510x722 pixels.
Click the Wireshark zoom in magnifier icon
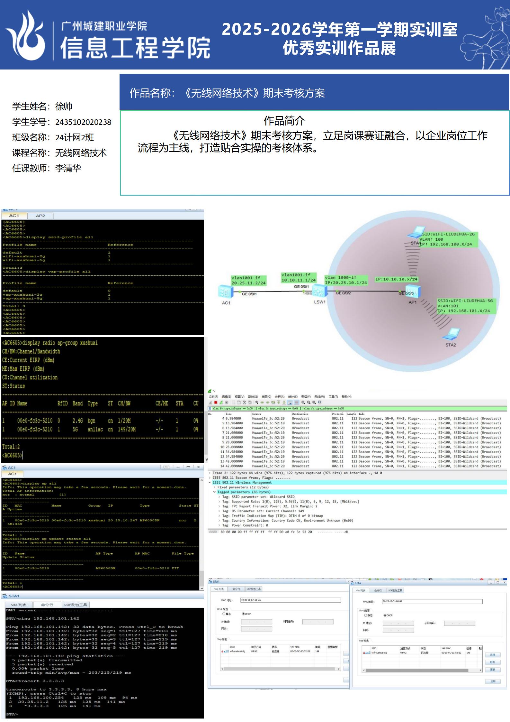click(x=303, y=403)
